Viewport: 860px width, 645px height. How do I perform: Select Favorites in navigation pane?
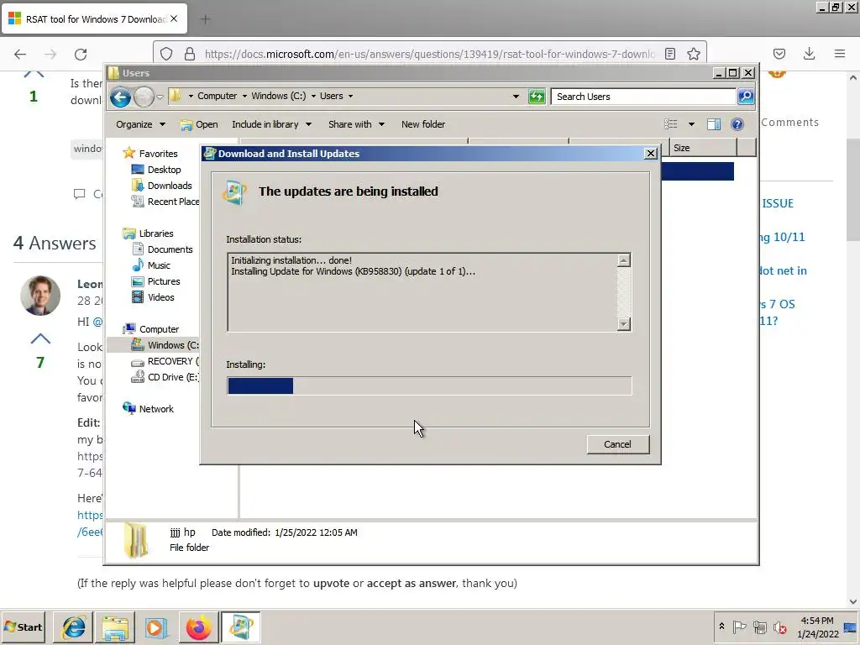pos(158,154)
